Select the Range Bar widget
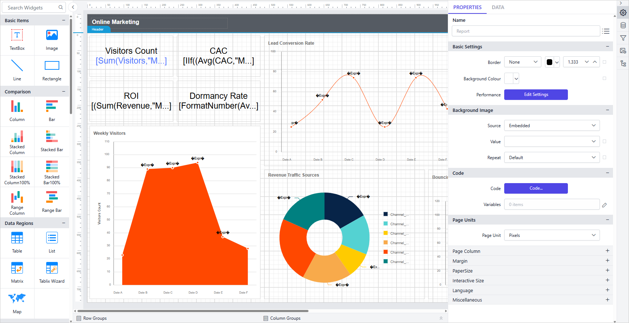The image size is (629, 323). (52, 202)
